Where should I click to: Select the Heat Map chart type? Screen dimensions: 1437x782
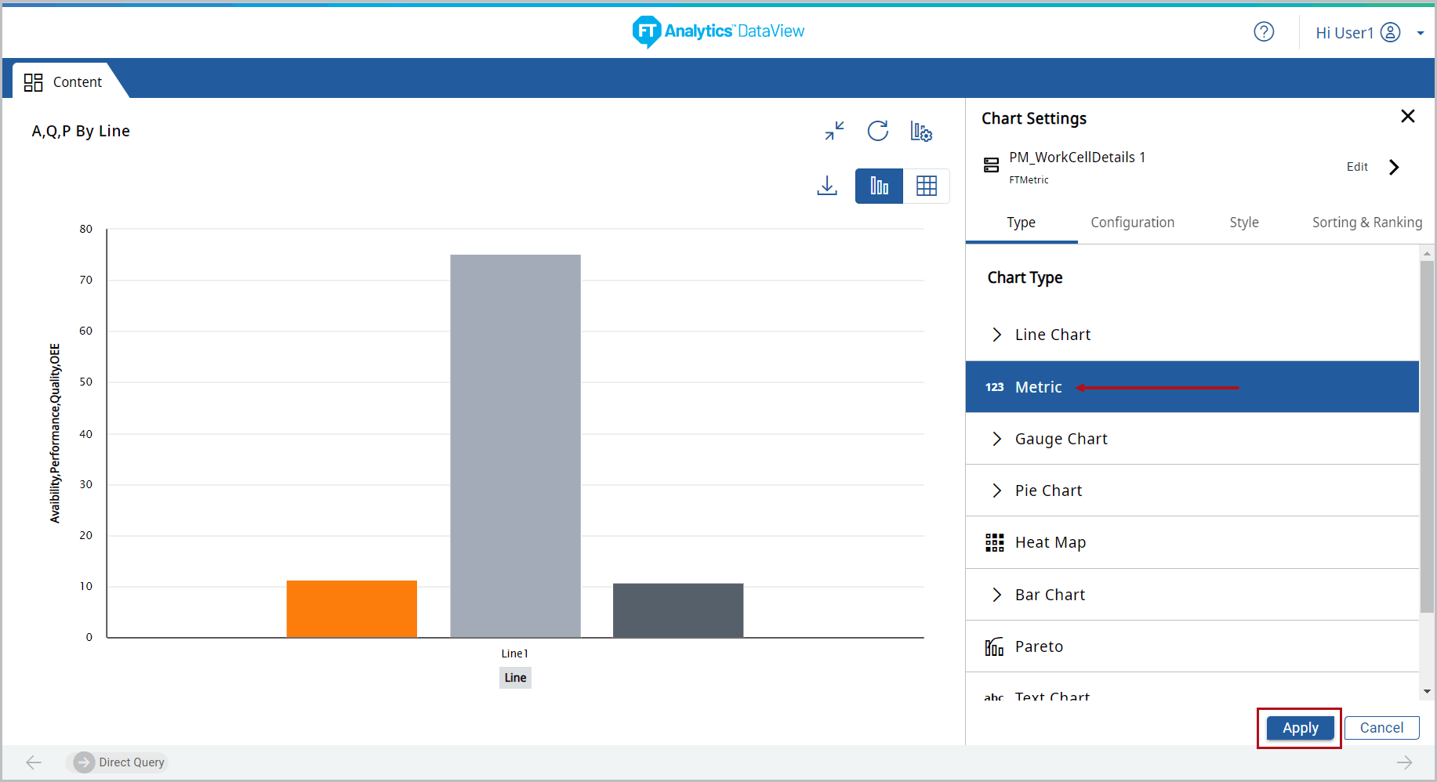point(1050,542)
